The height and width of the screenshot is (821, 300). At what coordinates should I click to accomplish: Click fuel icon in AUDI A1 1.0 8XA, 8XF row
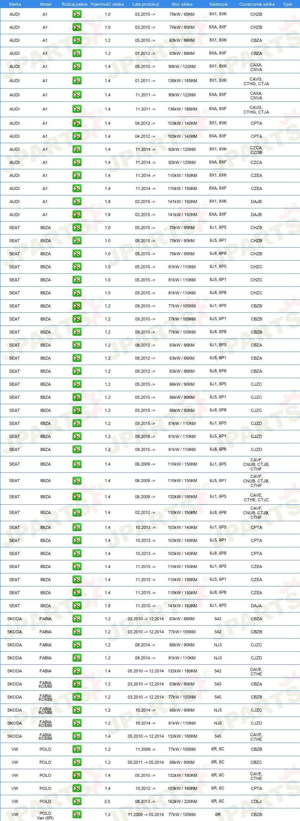(x=77, y=27)
